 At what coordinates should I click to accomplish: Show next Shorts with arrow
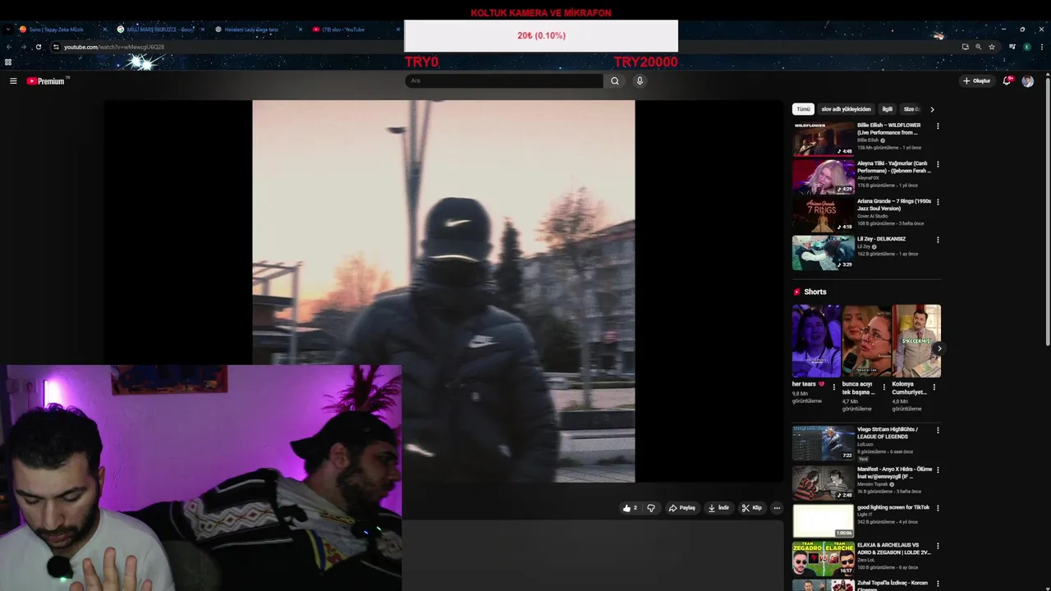pos(939,349)
